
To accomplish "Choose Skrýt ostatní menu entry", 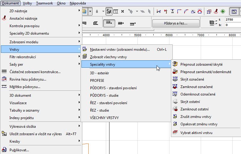I will [206, 101].
